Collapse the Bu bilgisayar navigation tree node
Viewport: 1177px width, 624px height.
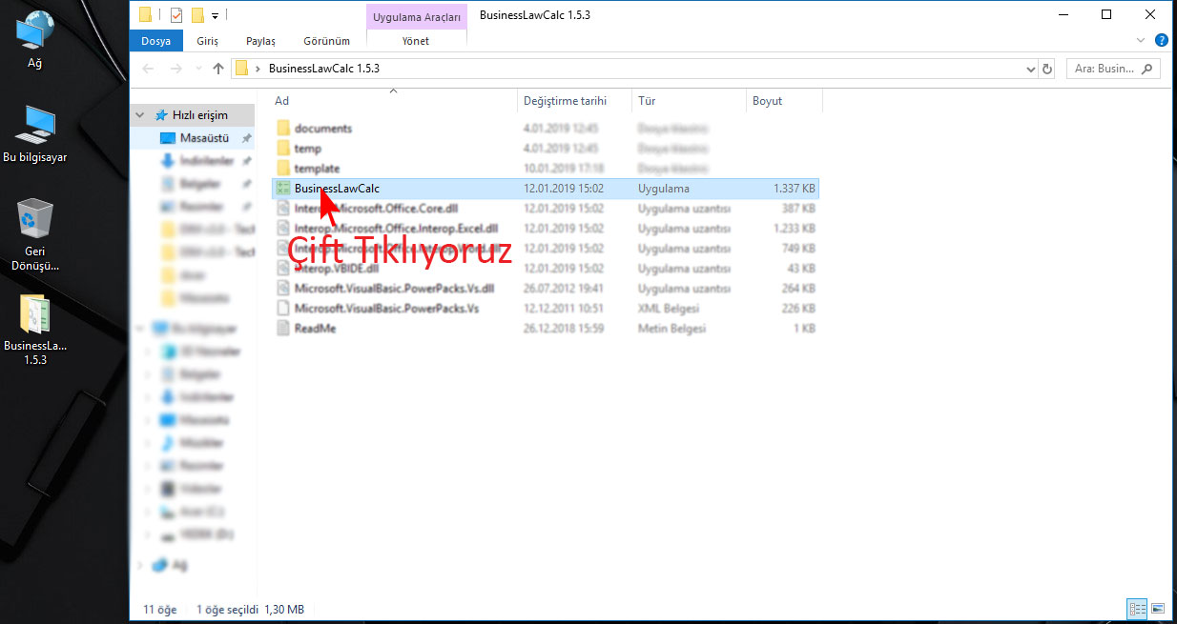point(140,328)
